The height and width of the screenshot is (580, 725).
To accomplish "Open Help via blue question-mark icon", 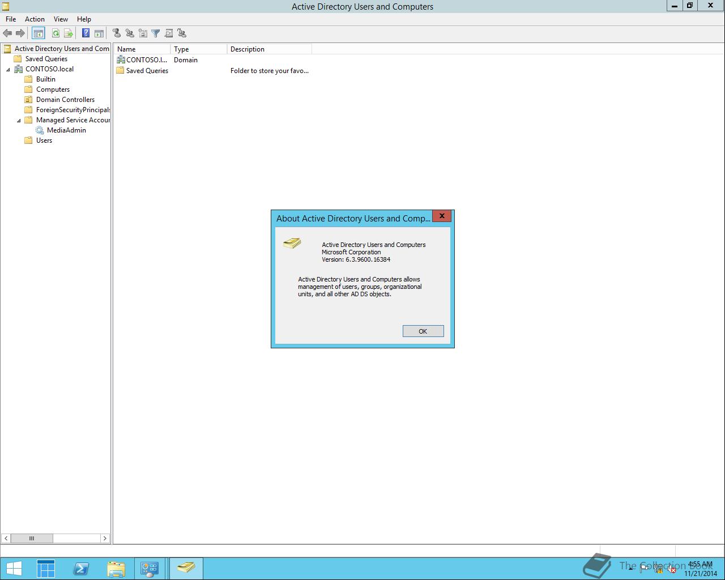I will pyautogui.click(x=86, y=33).
